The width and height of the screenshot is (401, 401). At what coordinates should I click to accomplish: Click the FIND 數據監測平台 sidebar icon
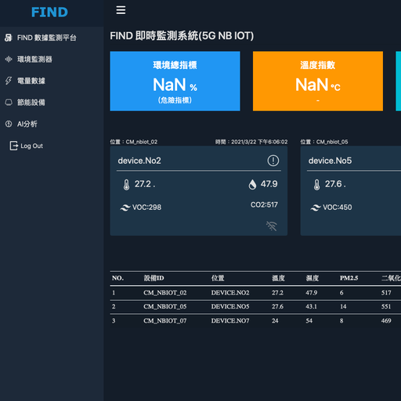(9, 38)
